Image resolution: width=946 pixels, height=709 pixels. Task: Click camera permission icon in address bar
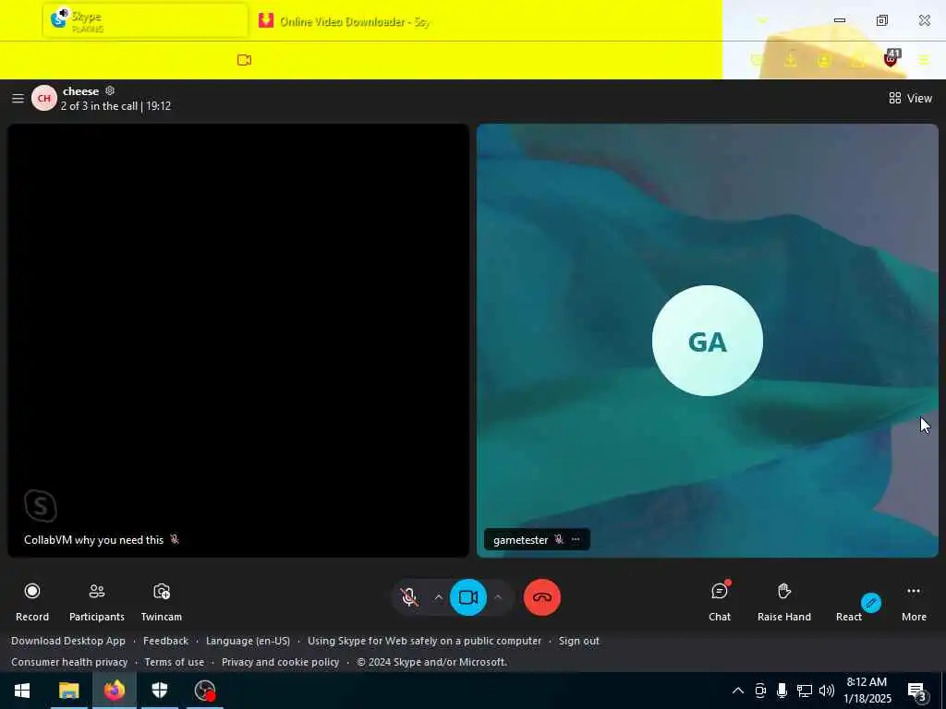pos(244,60)
